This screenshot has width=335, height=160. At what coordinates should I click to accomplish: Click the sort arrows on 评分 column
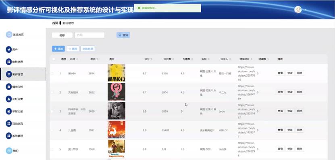[152, 59]
